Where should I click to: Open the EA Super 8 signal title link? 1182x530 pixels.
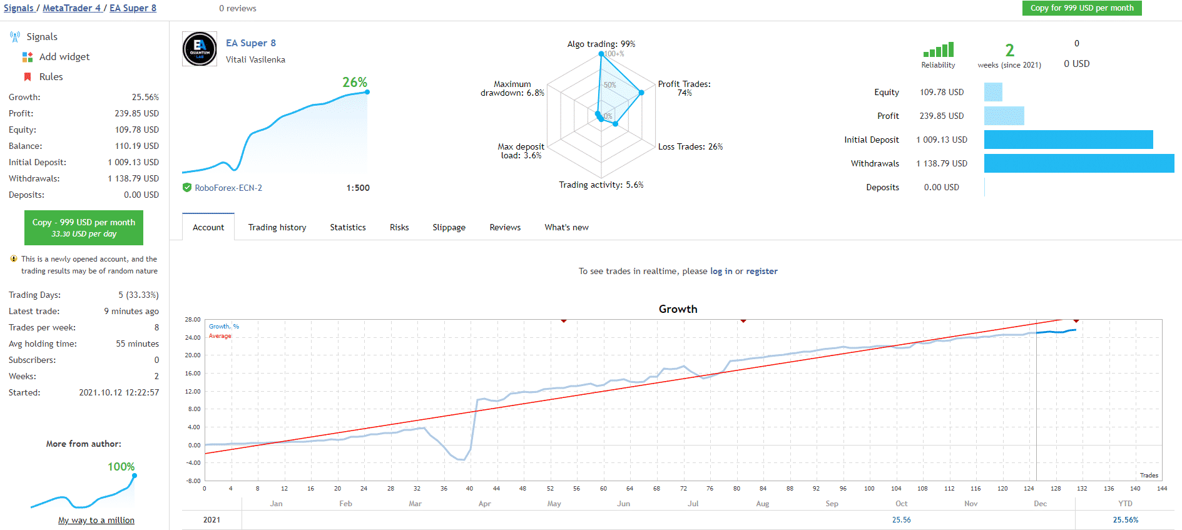pos(251,43)
